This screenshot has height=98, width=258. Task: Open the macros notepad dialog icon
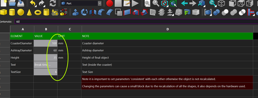point(127,3)
